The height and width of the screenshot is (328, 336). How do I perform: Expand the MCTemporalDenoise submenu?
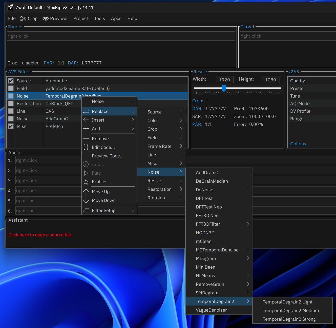[219, 250]
